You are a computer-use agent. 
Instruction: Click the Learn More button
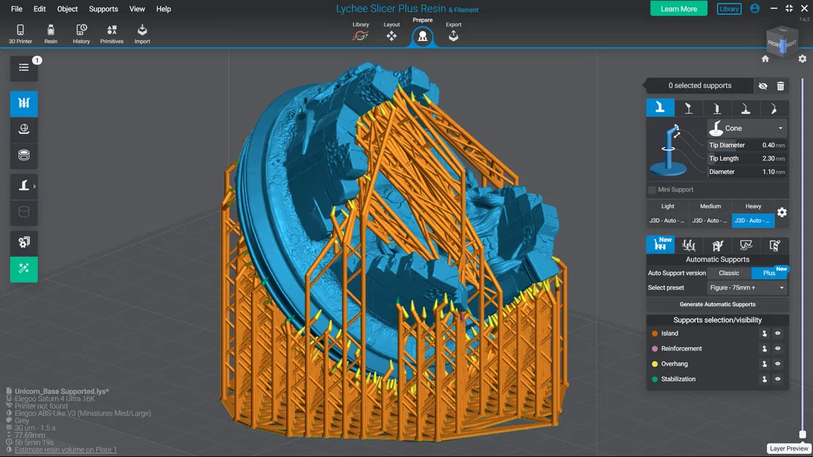[678, 9]
